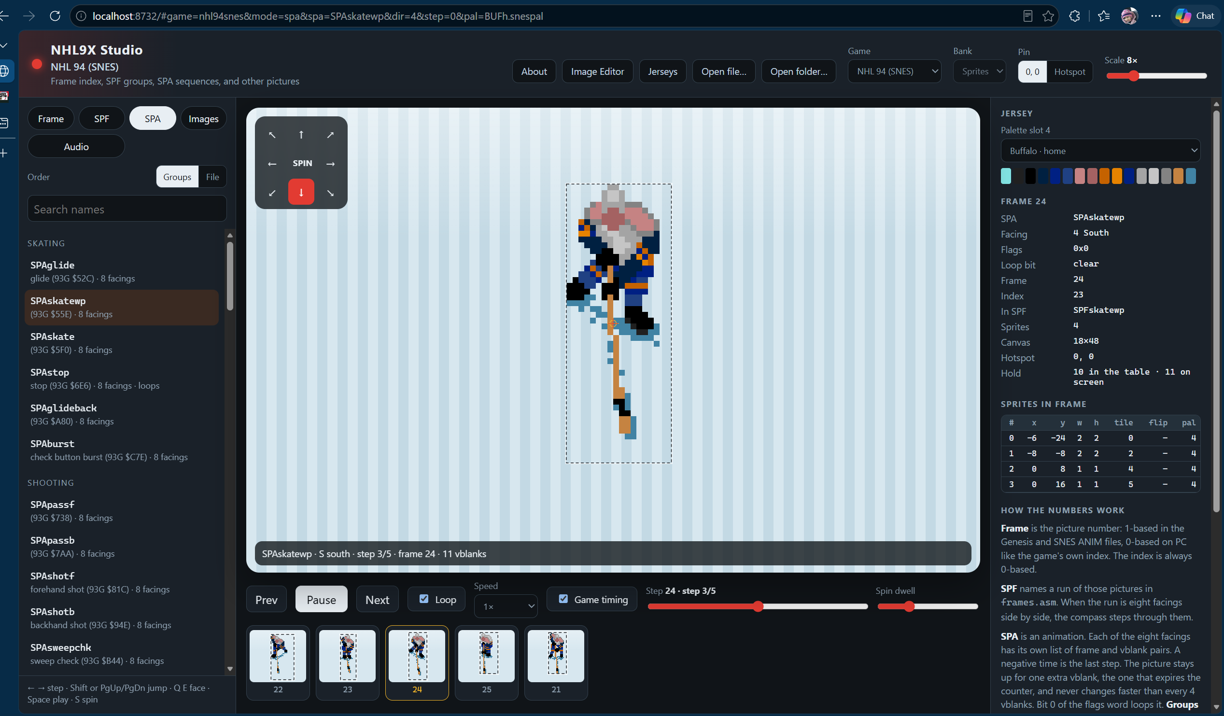Open the browser settings ellipsis menu
The image size is (1224, 716).
[1156, 16]
